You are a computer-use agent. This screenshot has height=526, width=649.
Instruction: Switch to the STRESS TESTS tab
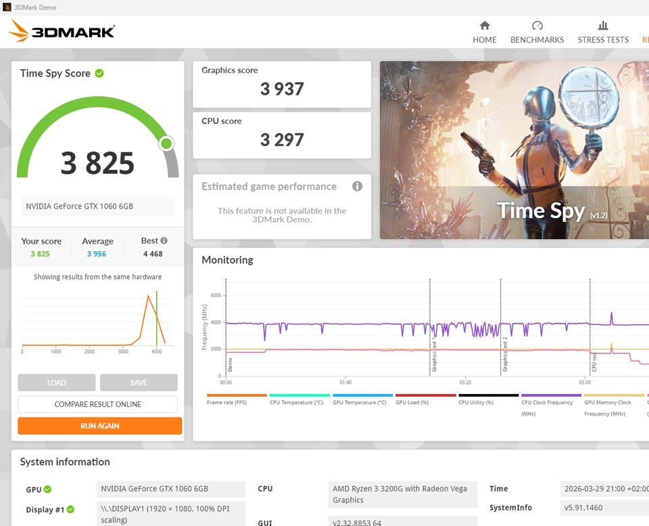tap(603, 40)
